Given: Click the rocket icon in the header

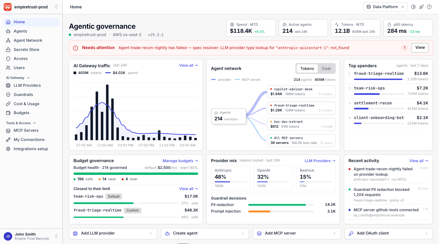Looking at the screenshot, I should [x=421, y=7].
